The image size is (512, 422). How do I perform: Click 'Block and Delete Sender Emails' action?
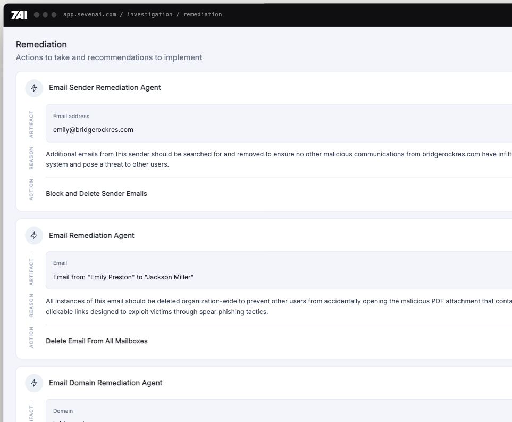96,194
